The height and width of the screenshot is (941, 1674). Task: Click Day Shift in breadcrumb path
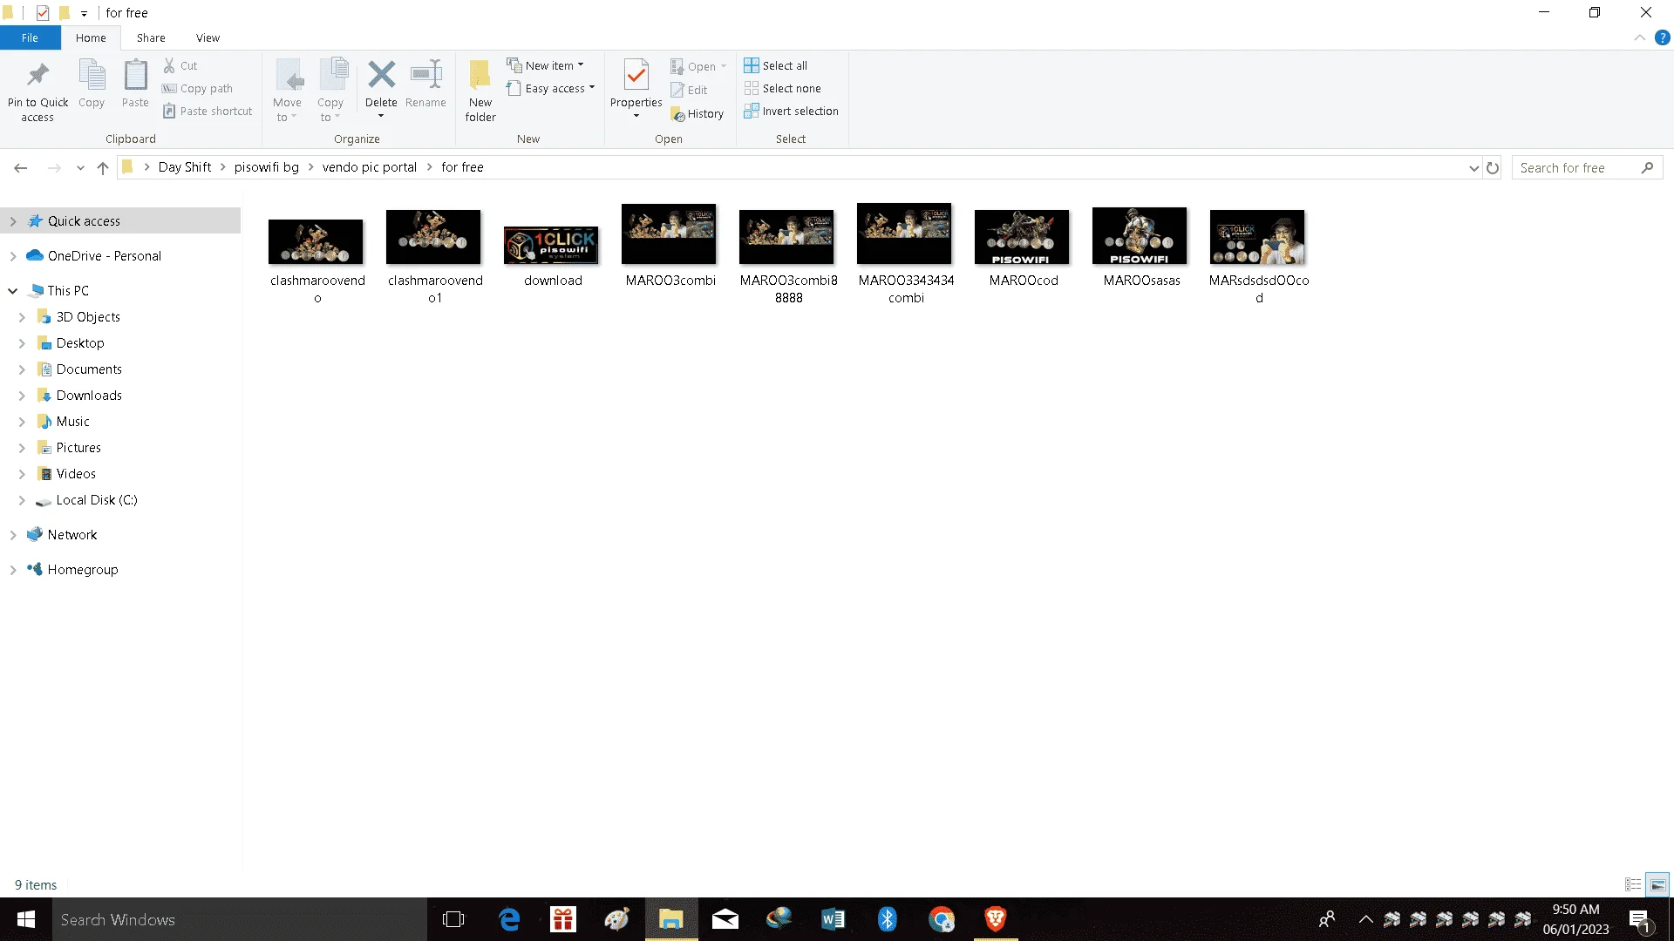[x=185, y=167]
